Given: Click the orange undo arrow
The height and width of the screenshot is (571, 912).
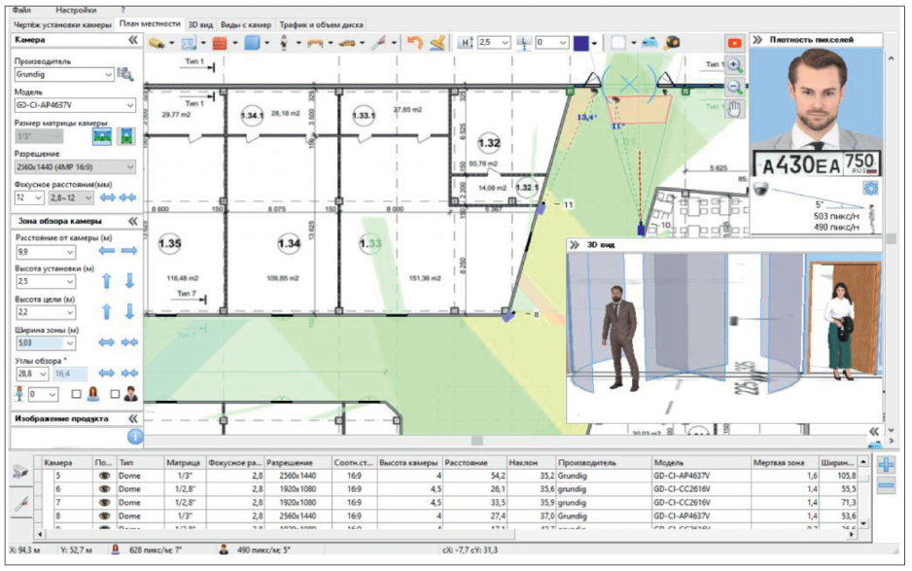Looking at the screenshot, I should 414,43.
